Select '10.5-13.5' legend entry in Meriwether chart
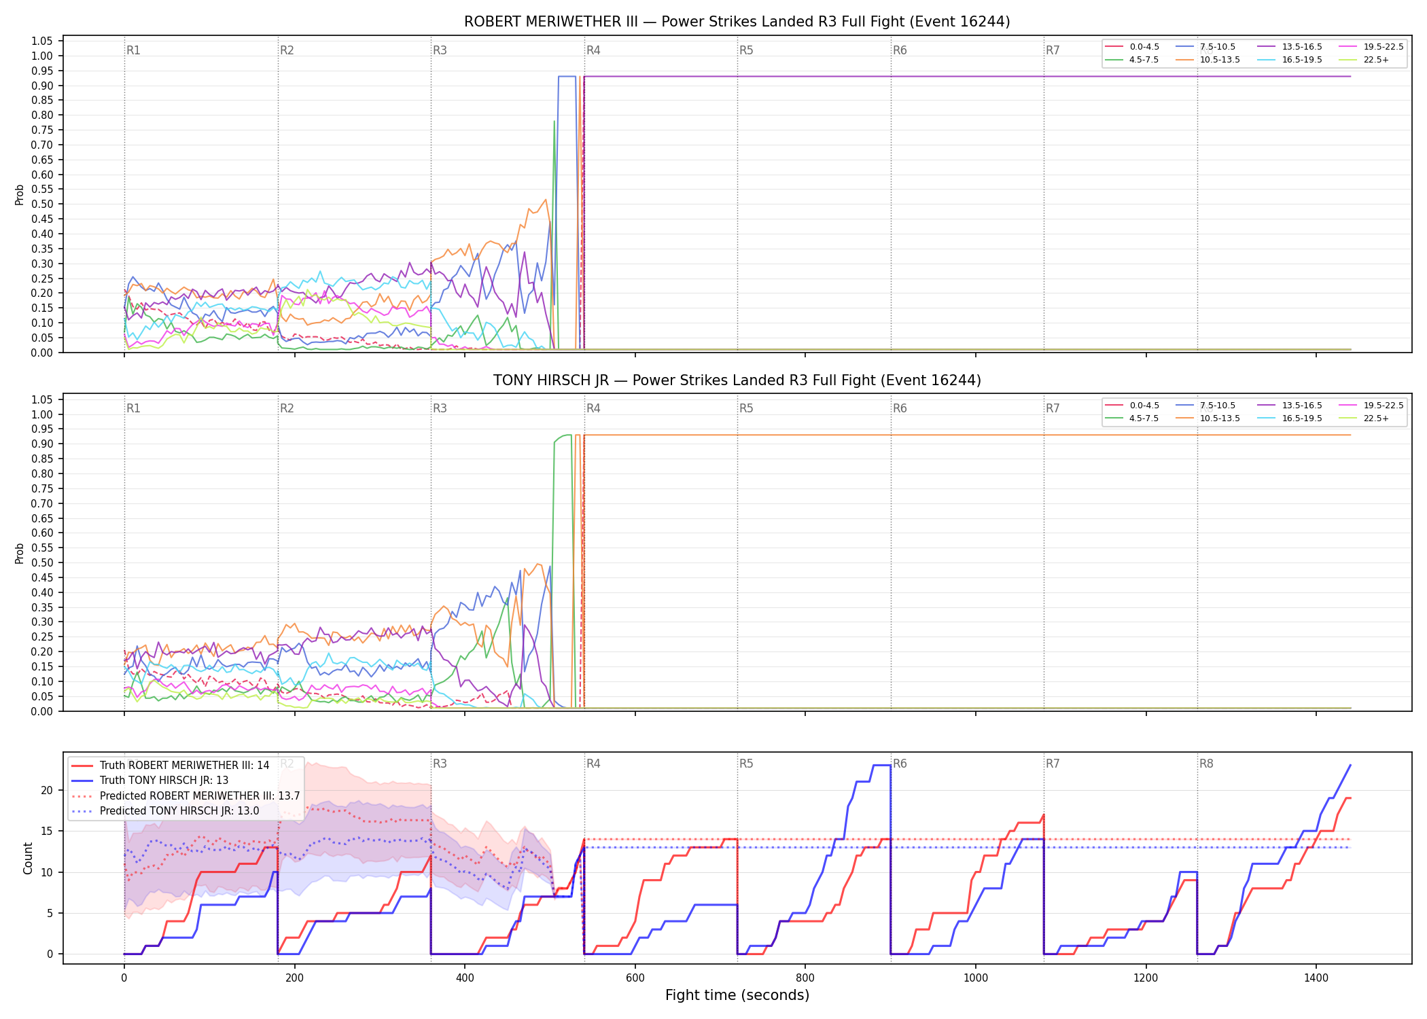Image resolution: width=1427 pixels, height=1019 pixels. pyautogui.click(x=1208, y=60)
